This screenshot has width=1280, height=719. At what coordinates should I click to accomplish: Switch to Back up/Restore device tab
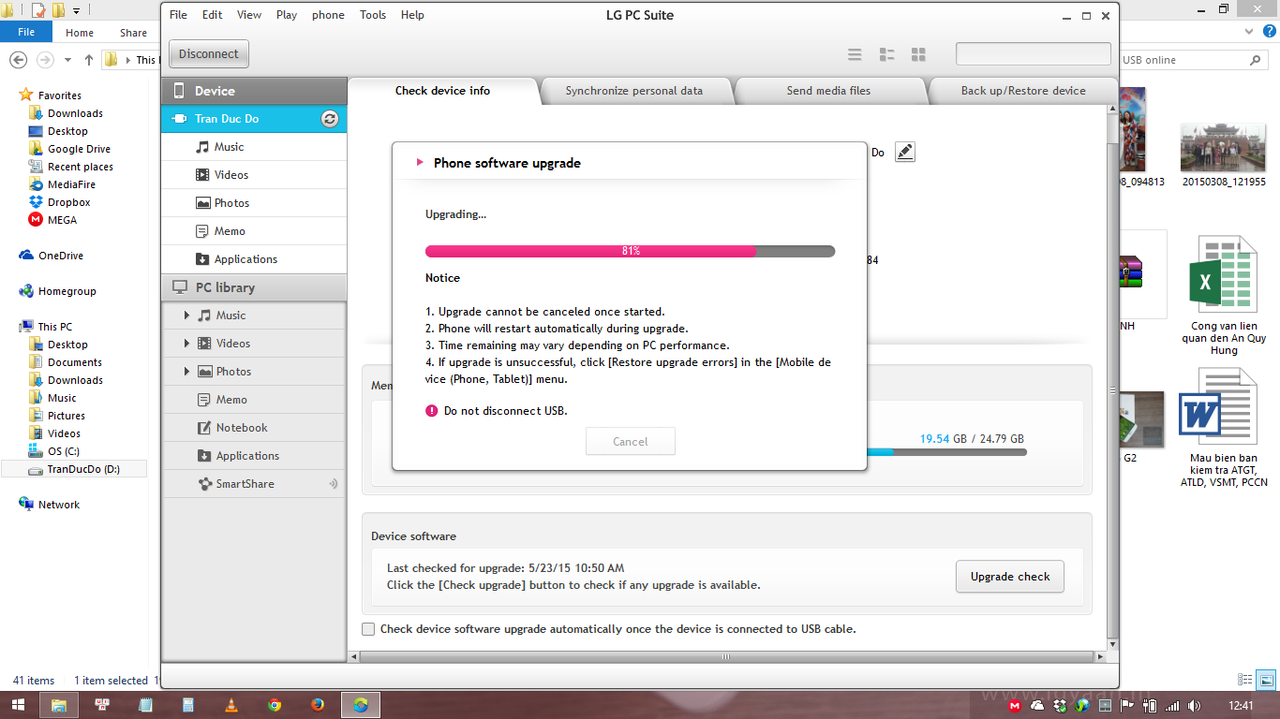1023,91
